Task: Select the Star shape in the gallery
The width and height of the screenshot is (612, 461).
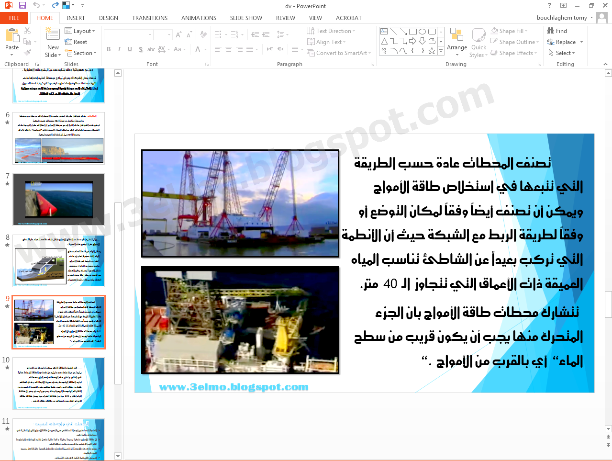Action: pyautogui.click(x=432, y=51)
